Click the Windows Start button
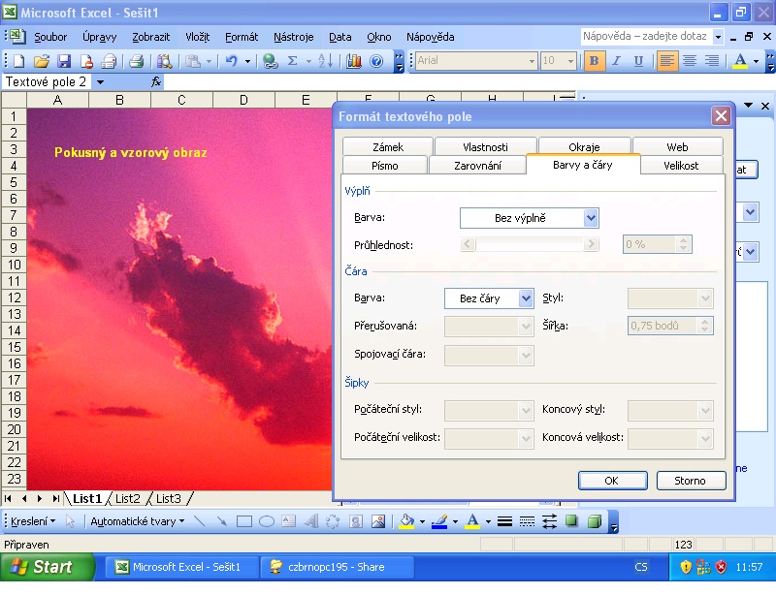 click(47, 567)
